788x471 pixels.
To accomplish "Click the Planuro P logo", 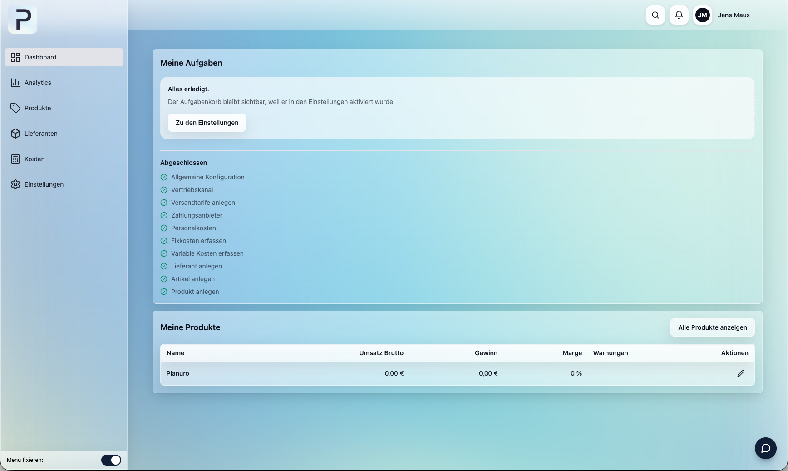I will (23, 20).
